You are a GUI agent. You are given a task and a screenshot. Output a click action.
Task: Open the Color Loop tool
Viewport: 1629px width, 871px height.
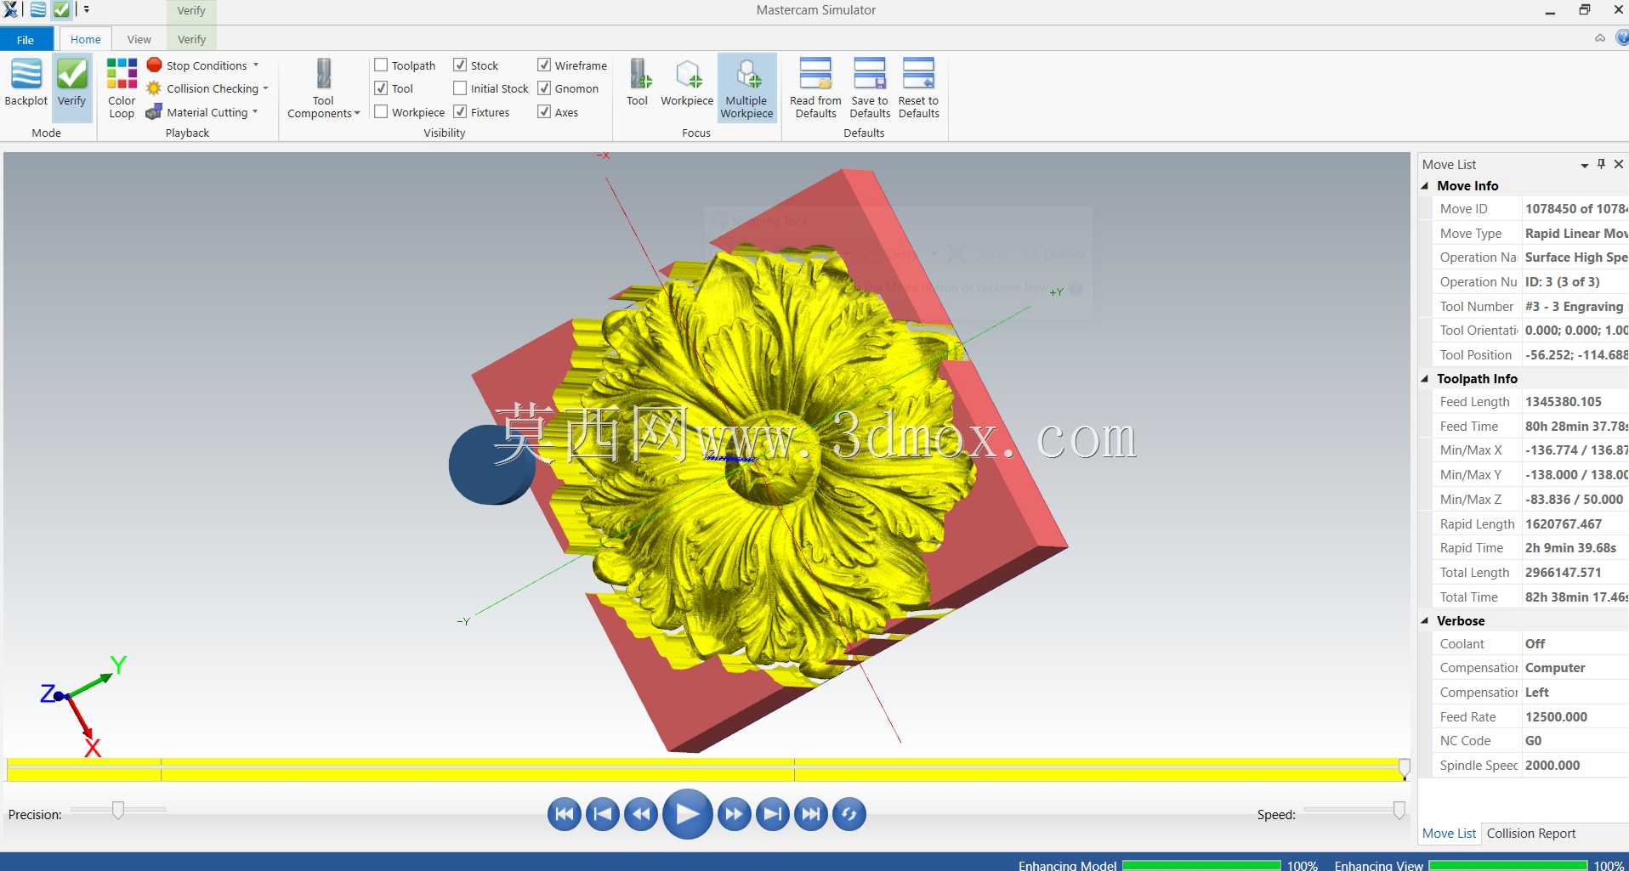pyautogui.click(x=122, y=88)
